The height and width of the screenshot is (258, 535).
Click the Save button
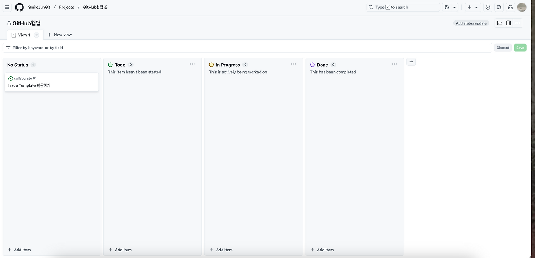pyautogui.click(x=520, y=48)
